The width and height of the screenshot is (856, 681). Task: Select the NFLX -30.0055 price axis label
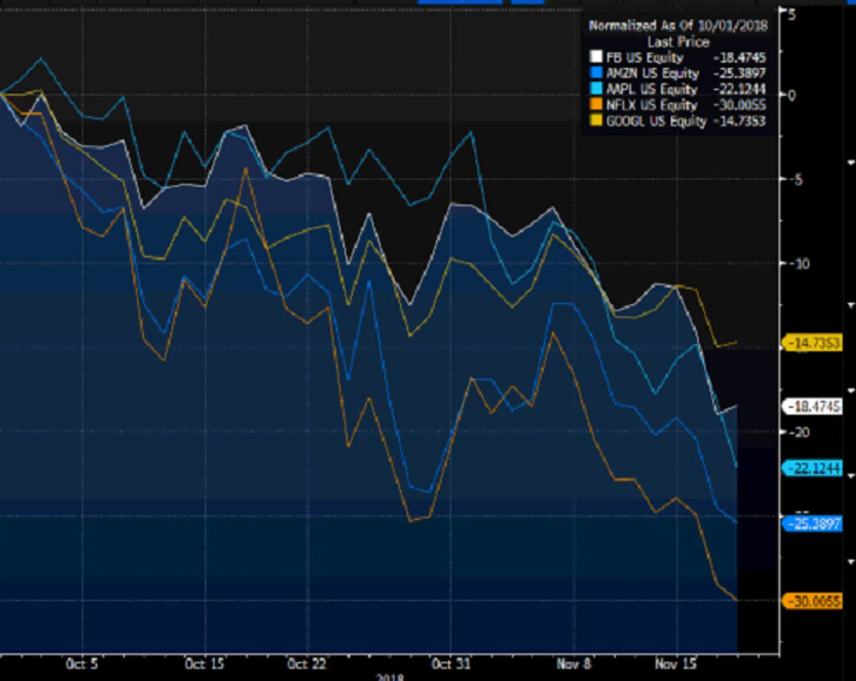click(x=813, y=601)
